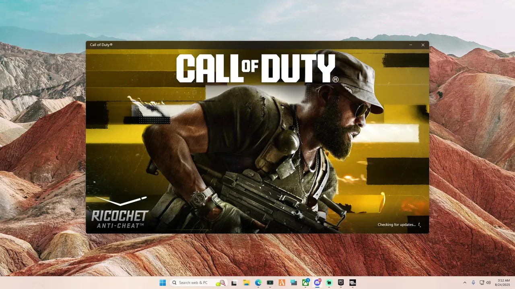515x289 pixels.
Task: Open the Xbox Game Bar taskbar icon
Action: point(270,283)
